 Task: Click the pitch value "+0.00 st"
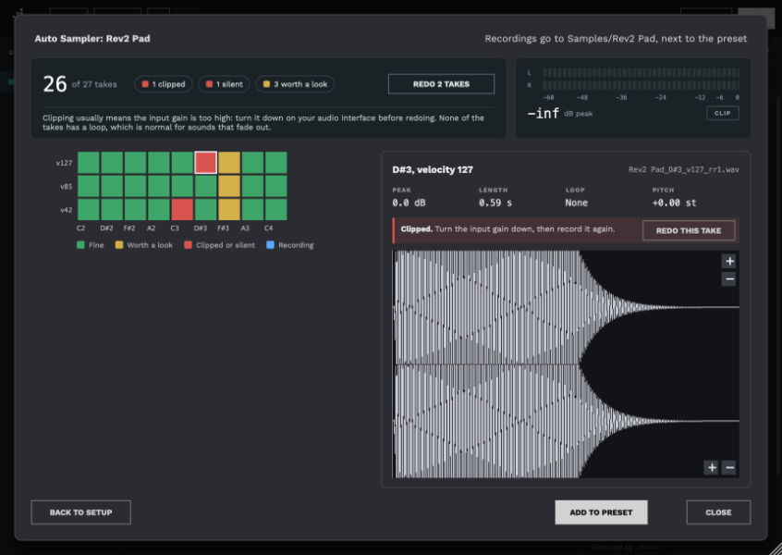click(674, 203)
